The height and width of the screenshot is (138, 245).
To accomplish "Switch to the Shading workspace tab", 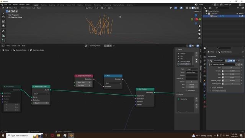I will [80, 5].
